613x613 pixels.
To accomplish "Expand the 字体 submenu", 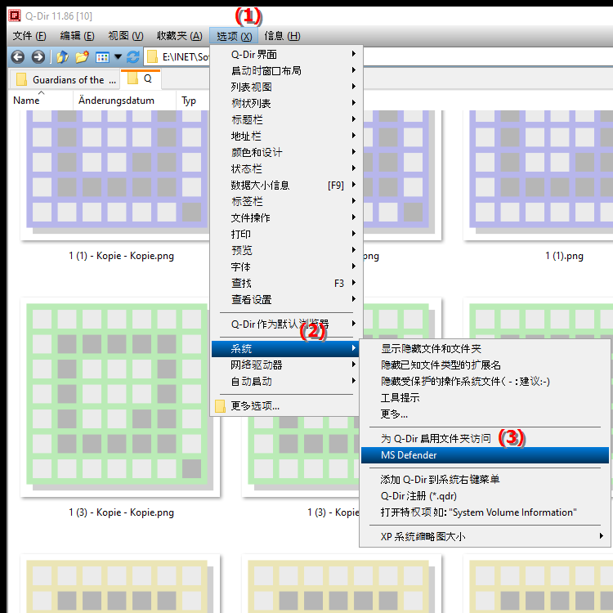I will click(285, 267).
